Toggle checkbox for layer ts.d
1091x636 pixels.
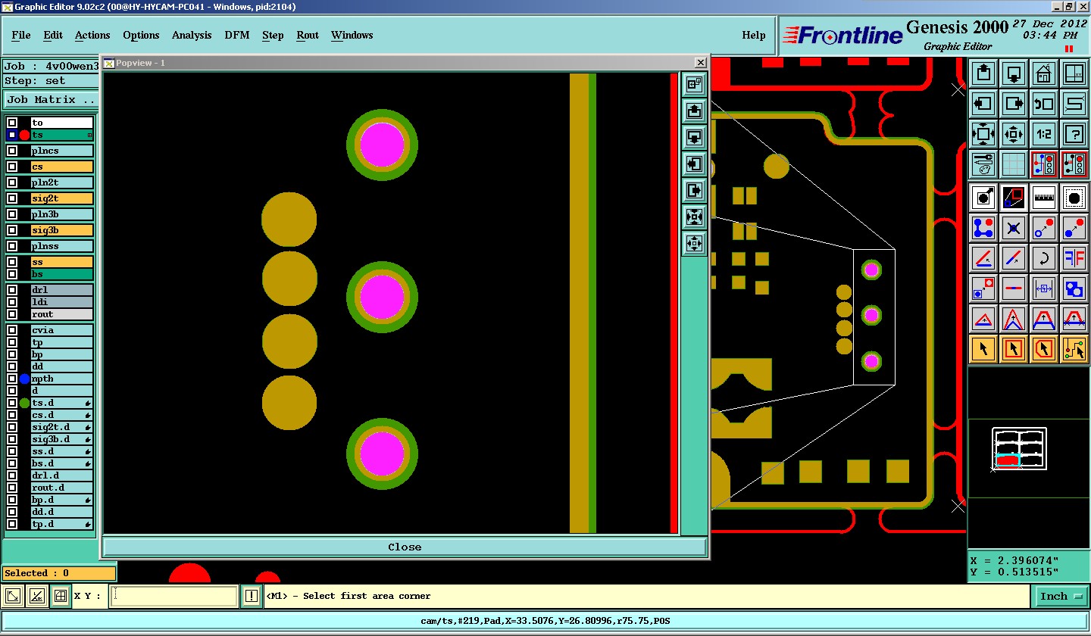tap(12, 403)
